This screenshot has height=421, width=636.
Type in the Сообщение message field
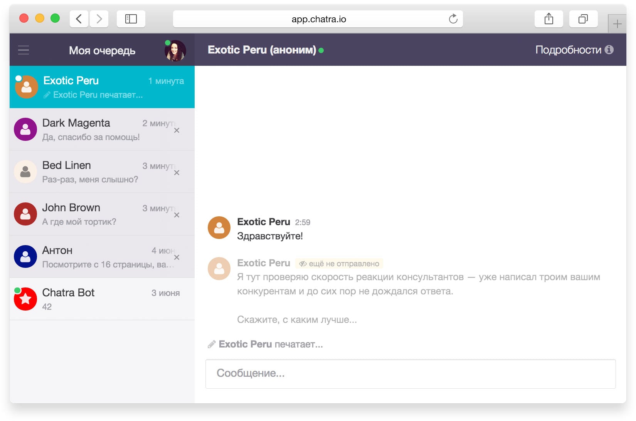click(410, 374)
